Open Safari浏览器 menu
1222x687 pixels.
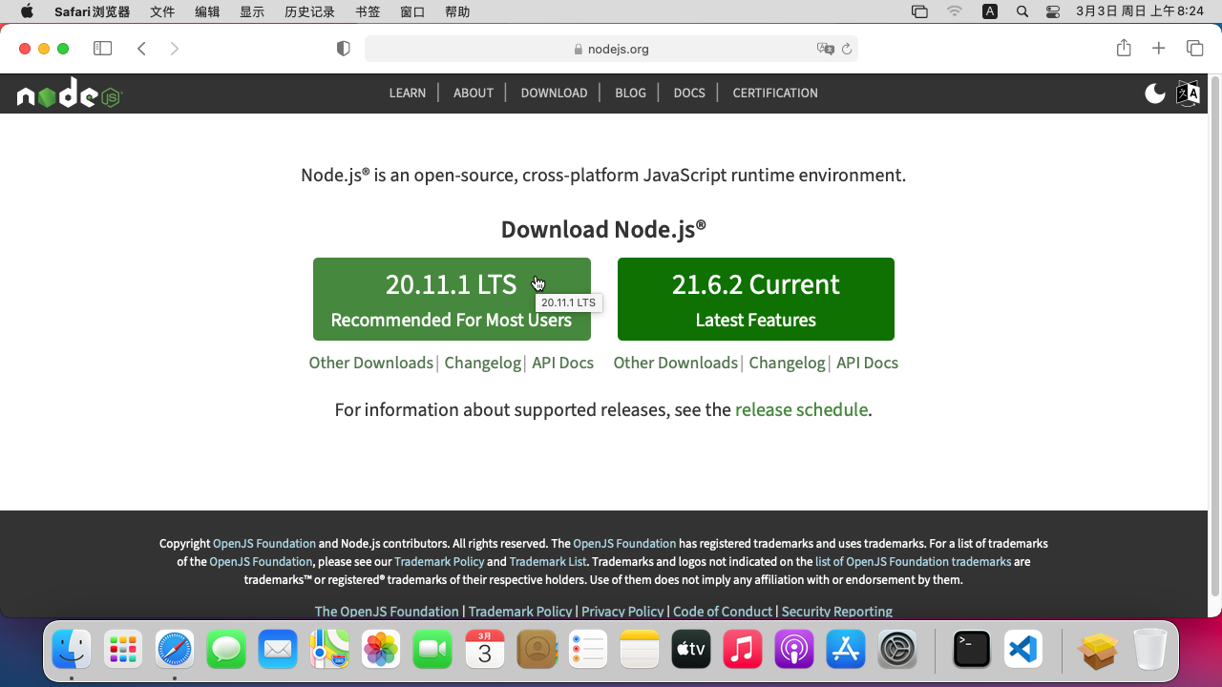(x=92, y=11)
